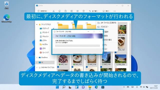Toggle checked box above IMG_2206 thumbnail
The image size is (160, 90).
tap(115, 52)
